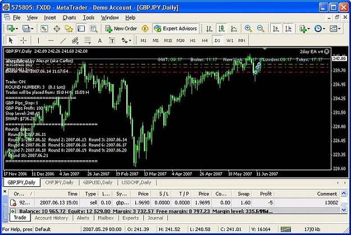Select the Fibonacci Retracement tool
Image resolution: width=351 pixels, height=235 pixels.
[x=88, y=40]
